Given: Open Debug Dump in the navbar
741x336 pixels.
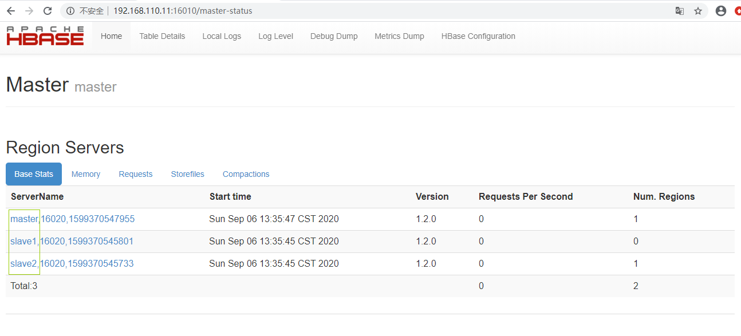Looking at the screenshot, I should tap(334, 36).
